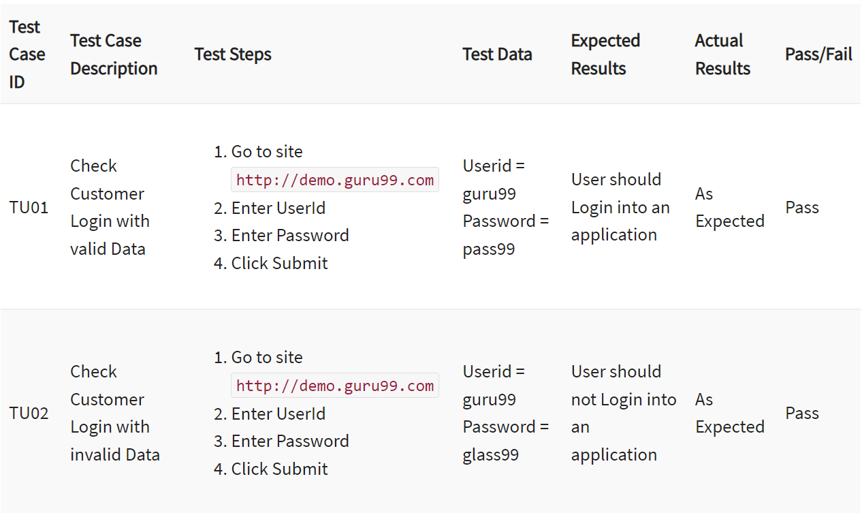Click the TU02 test case ID cell

tap(29, 414)
